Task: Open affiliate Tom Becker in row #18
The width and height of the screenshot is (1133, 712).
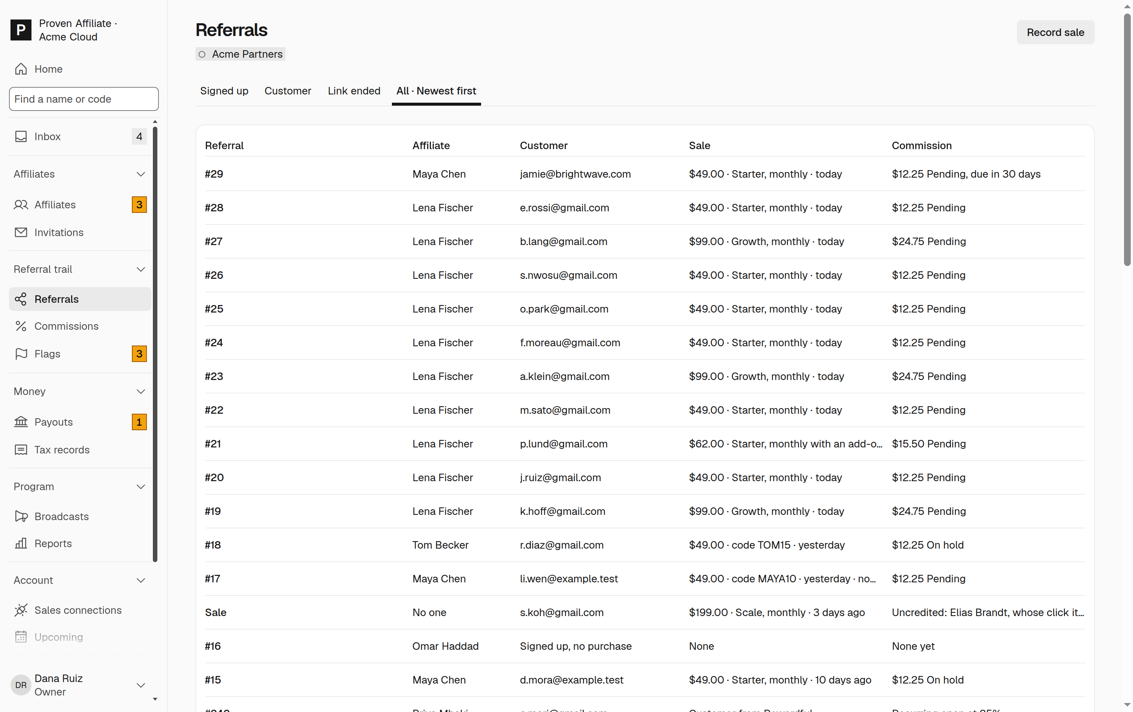Action: [440, 545]
